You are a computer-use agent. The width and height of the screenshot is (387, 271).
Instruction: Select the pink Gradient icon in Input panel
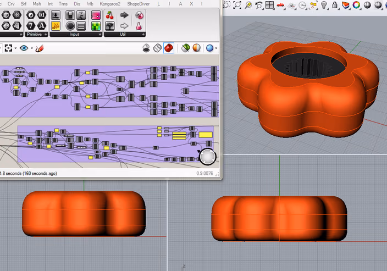coord(96,15)
